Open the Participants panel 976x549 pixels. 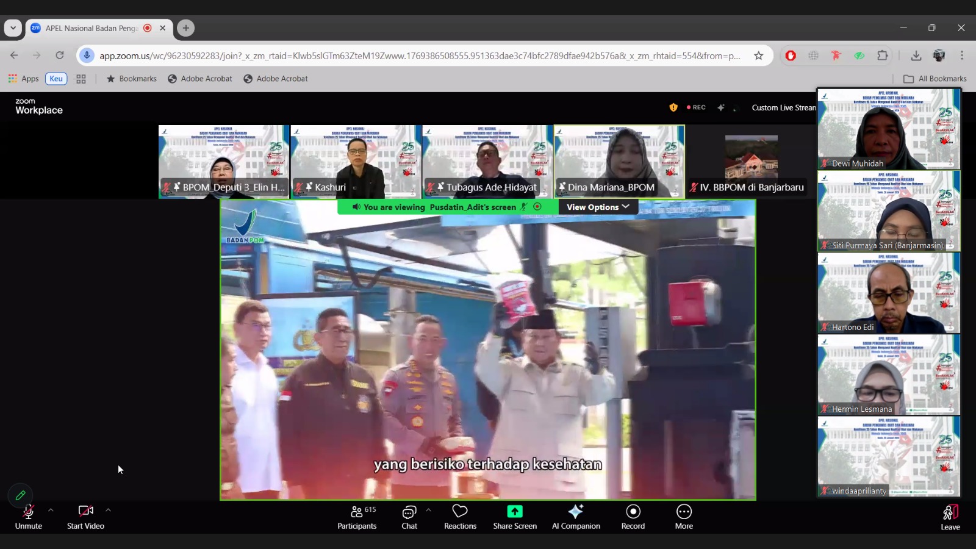(x=357, y=516)
